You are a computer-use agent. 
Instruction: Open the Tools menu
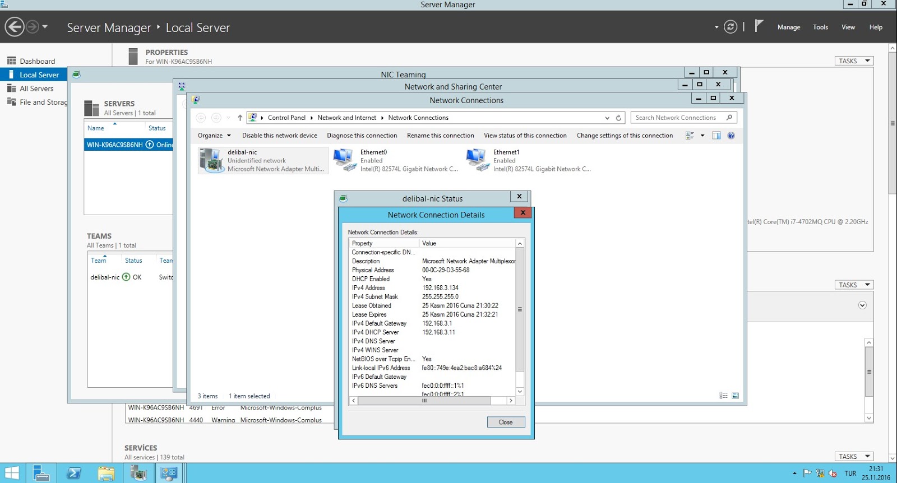click(820, 27)
